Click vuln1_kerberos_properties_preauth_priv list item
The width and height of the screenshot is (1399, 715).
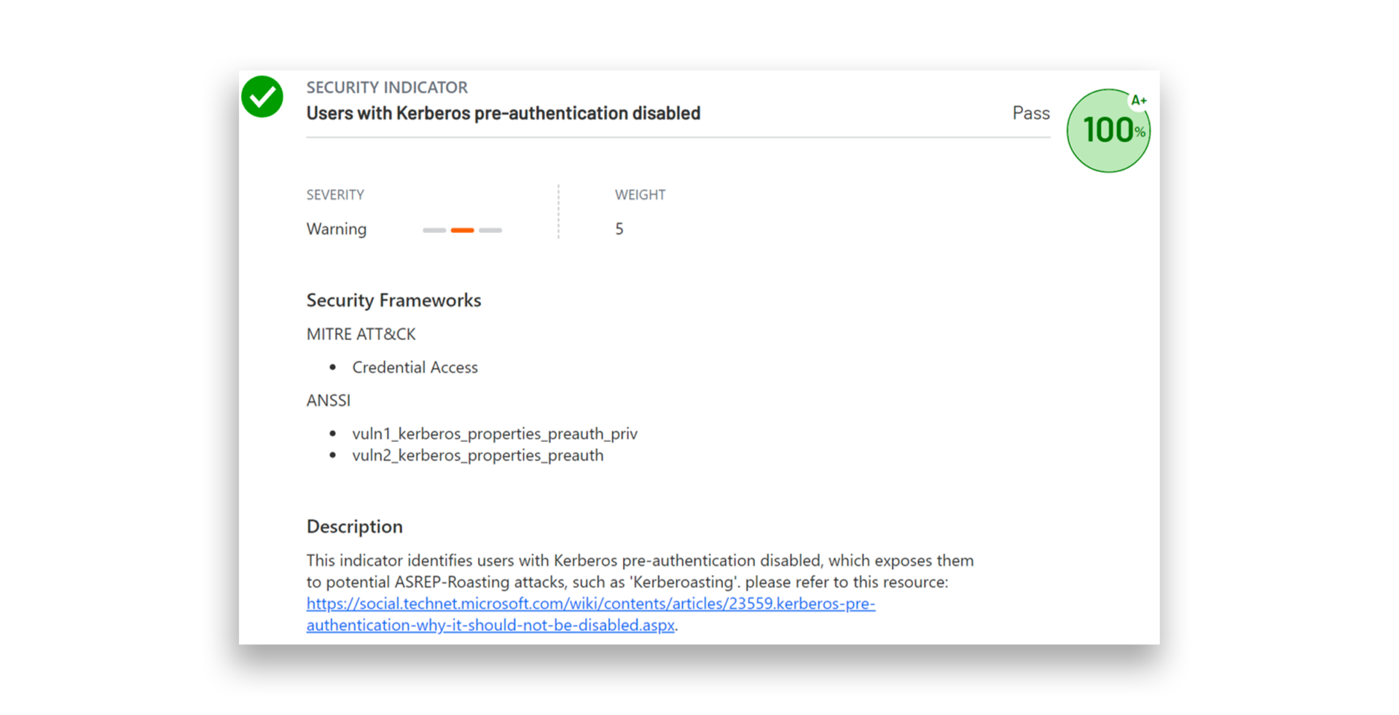coord(495,434)
